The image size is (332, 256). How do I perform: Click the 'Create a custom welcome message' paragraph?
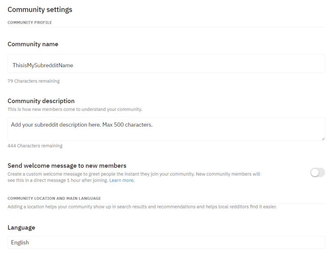pos(134,174)
